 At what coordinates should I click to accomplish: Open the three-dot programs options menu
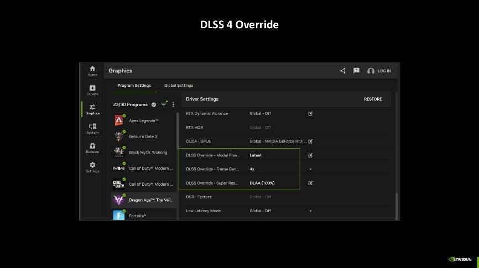click(173, 104)
